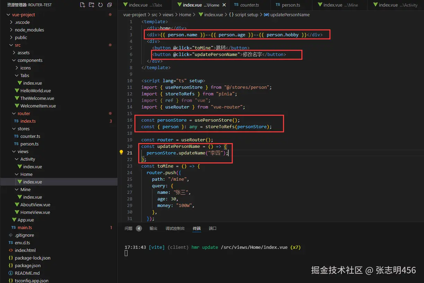Open the 调试控制台 debug console tab
This screenshot has height=283, width=424.
[x=175, y=228]
